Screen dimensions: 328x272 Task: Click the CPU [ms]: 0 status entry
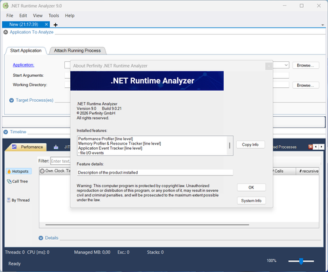tap(38, 252)
